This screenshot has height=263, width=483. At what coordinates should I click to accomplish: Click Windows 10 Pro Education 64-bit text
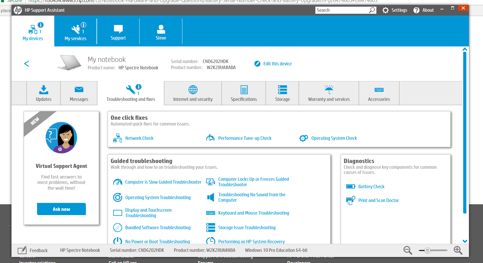tap(276, 250)
